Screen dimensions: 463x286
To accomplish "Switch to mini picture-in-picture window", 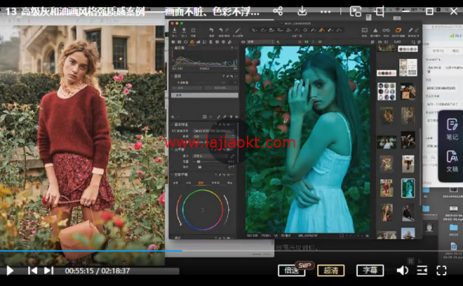I will point(355,11).
